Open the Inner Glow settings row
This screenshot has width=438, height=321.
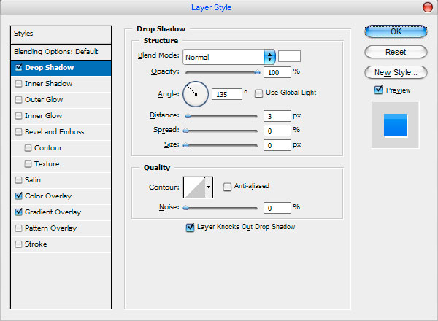click(x=61, y=116)
